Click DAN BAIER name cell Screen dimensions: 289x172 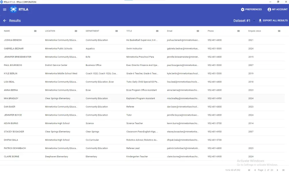pyautogui.click(x=10, y=107)
